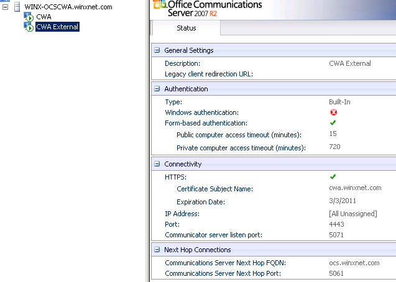This screenshot has width=396, height=282.
Task: Click the Communicator server listen port label
Action: pyautogui.click(x=213, y=235)
